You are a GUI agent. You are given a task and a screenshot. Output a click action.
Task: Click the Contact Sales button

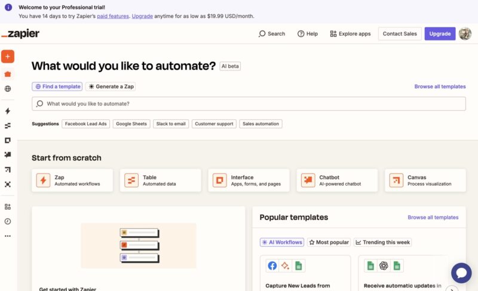[x=400, y=34]
